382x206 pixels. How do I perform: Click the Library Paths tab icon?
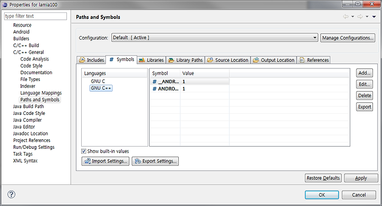[x=171, y=60]
